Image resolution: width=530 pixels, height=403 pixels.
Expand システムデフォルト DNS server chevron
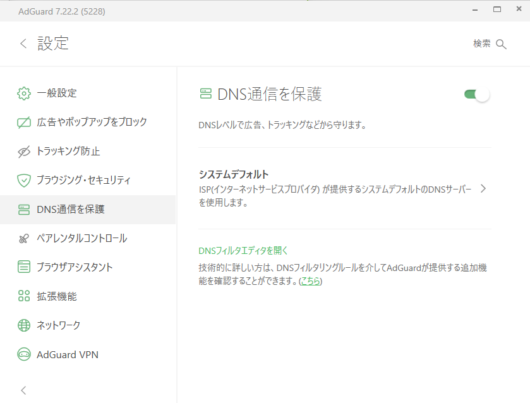click(x=483, y=188)
